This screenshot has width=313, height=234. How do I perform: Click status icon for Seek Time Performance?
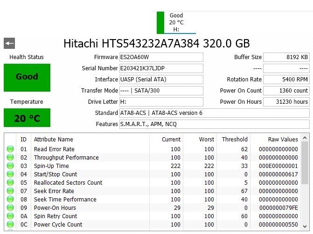(x=10, y=199)
